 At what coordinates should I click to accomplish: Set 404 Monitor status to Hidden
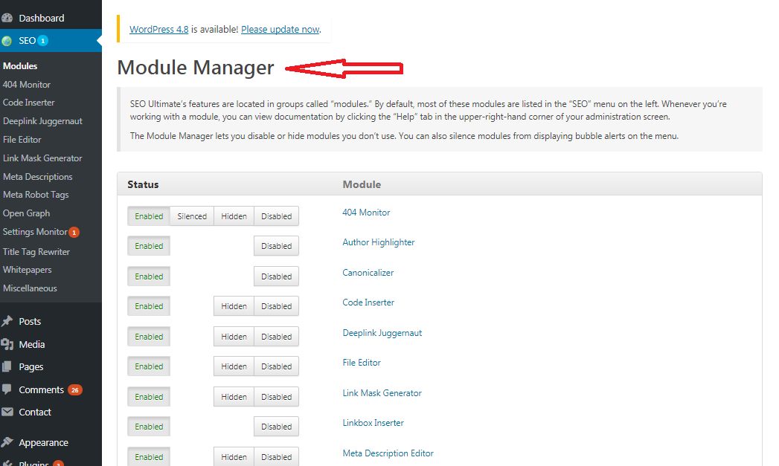coord(234,216)
